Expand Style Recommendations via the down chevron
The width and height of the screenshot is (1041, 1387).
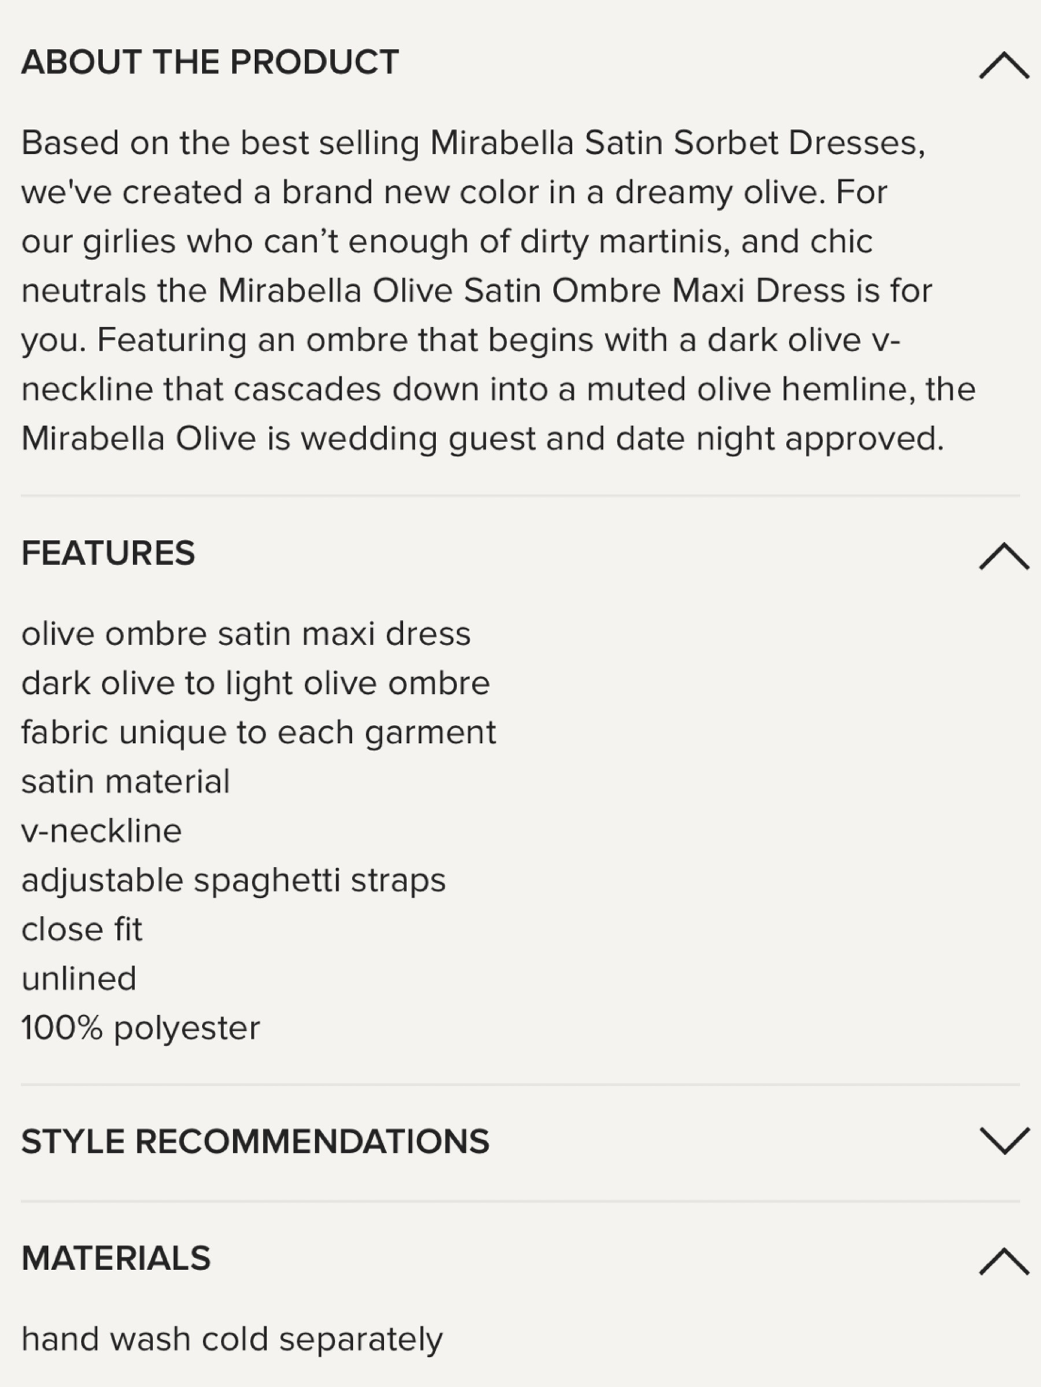pos(1003,1140)
